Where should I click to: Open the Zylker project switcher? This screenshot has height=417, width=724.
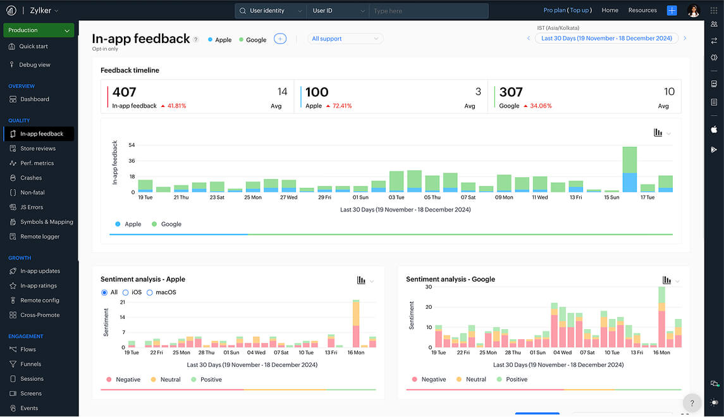pyautogui.click(x=44, y=10)
